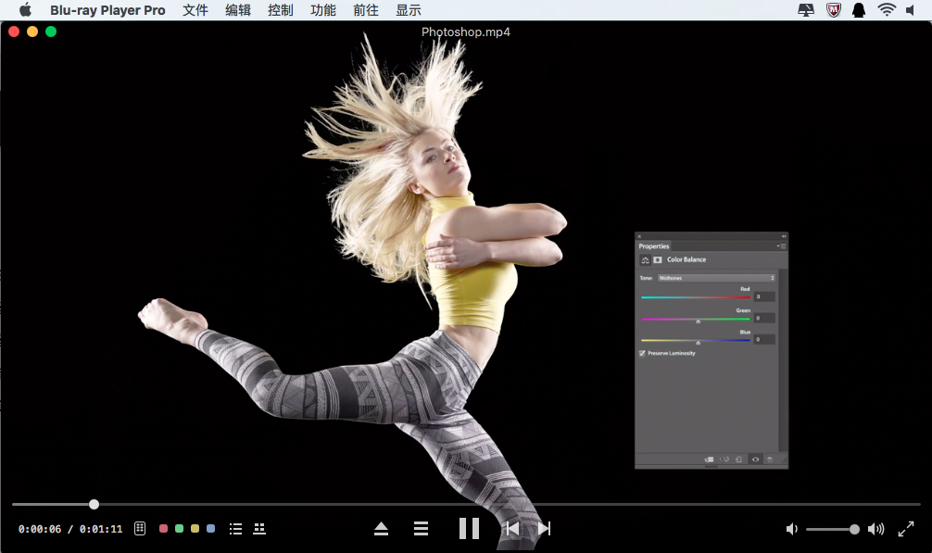Click the keypad icon beside the time display

[139, 528]
